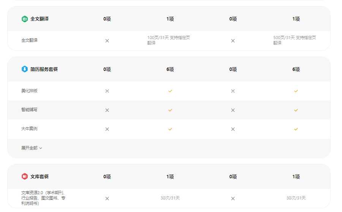Click the last X mark in 文库资源2.0 row

233,198
